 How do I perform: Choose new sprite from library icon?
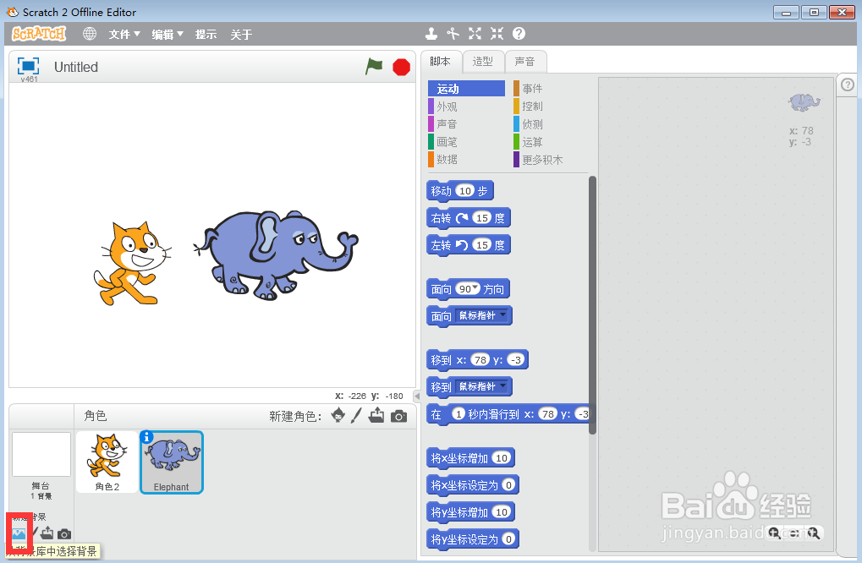338,416
